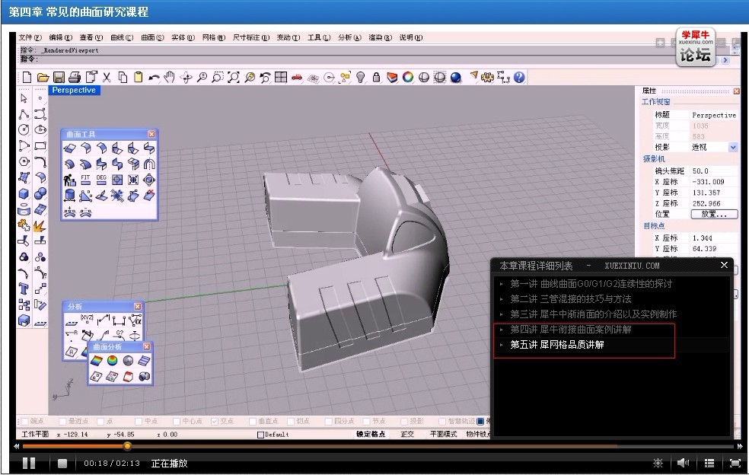
Task: Toggle 正交 mode in the status bar
Action: coord(407,435)
